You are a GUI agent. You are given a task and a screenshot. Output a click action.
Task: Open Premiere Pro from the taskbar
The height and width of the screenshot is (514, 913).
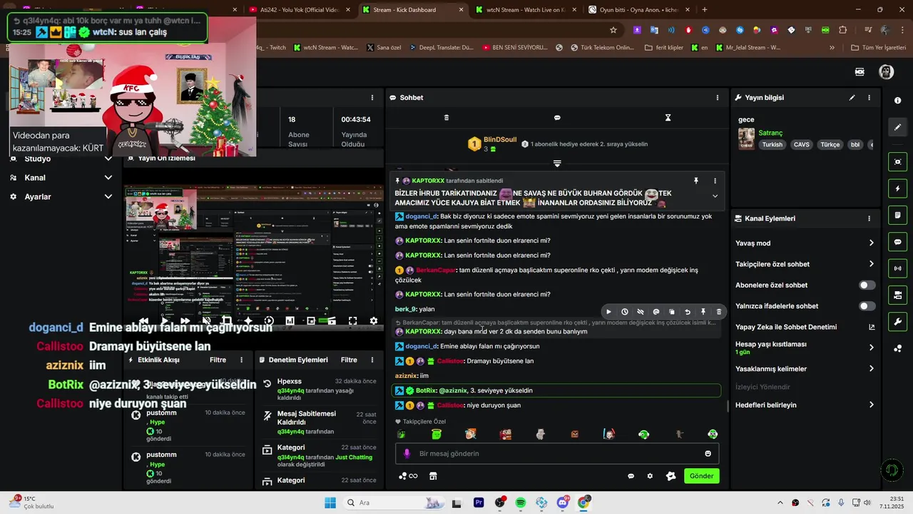click(479, 503)
